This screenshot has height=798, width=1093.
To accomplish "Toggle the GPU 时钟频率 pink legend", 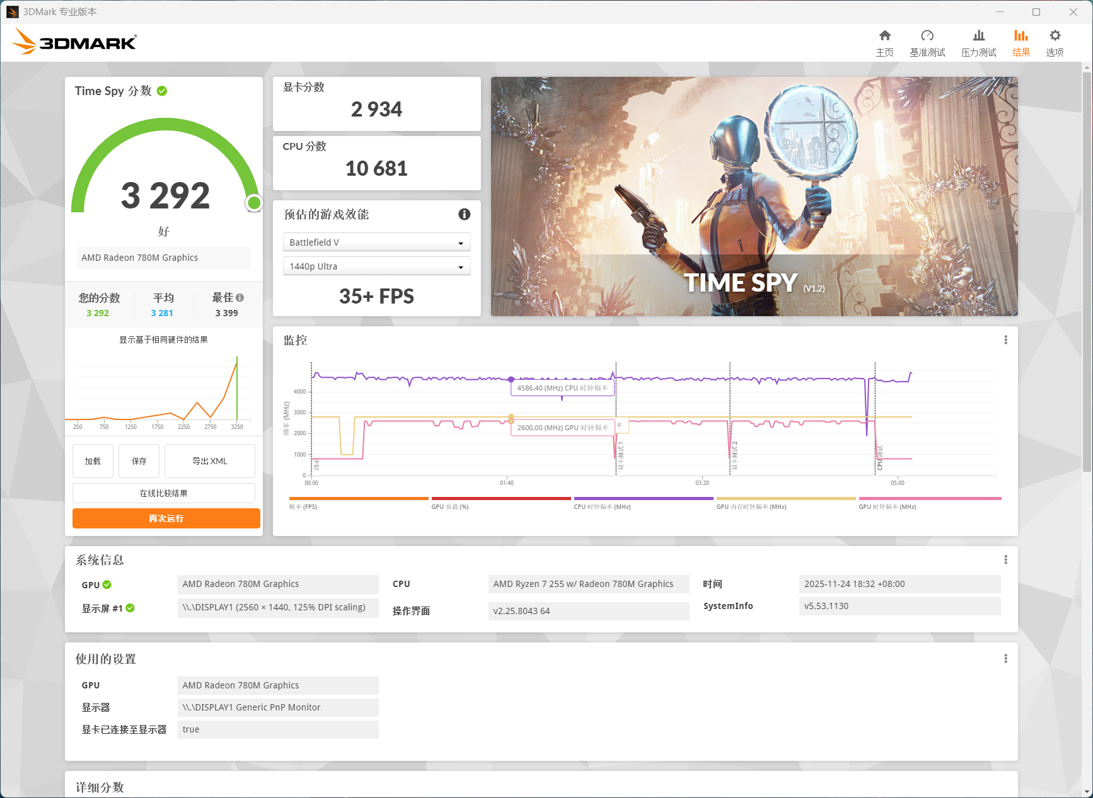I will [930, 503].
